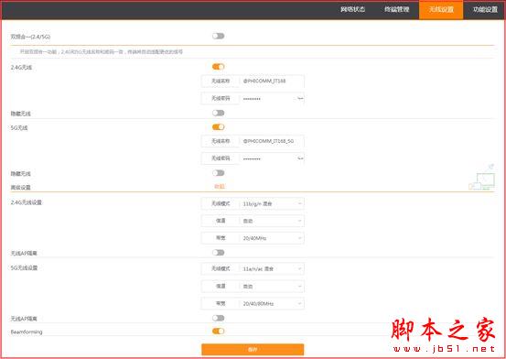This screenshot has width=506, height=359.
Task: Toggle 无线AP隔离 for 5G settings
Action: 218,318
